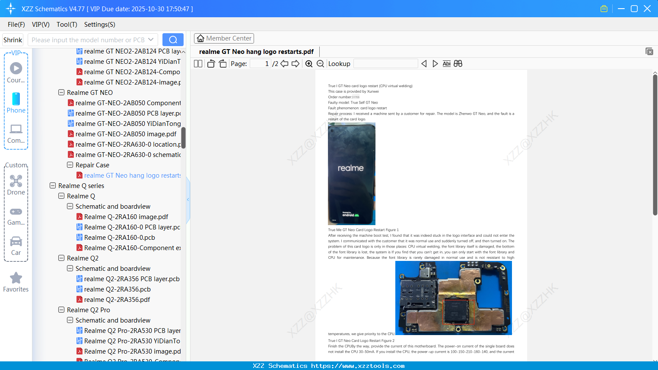The image size is (658, 370).
Task: Open the Car category
Action: pyautogui.click(x=16, y=245)
